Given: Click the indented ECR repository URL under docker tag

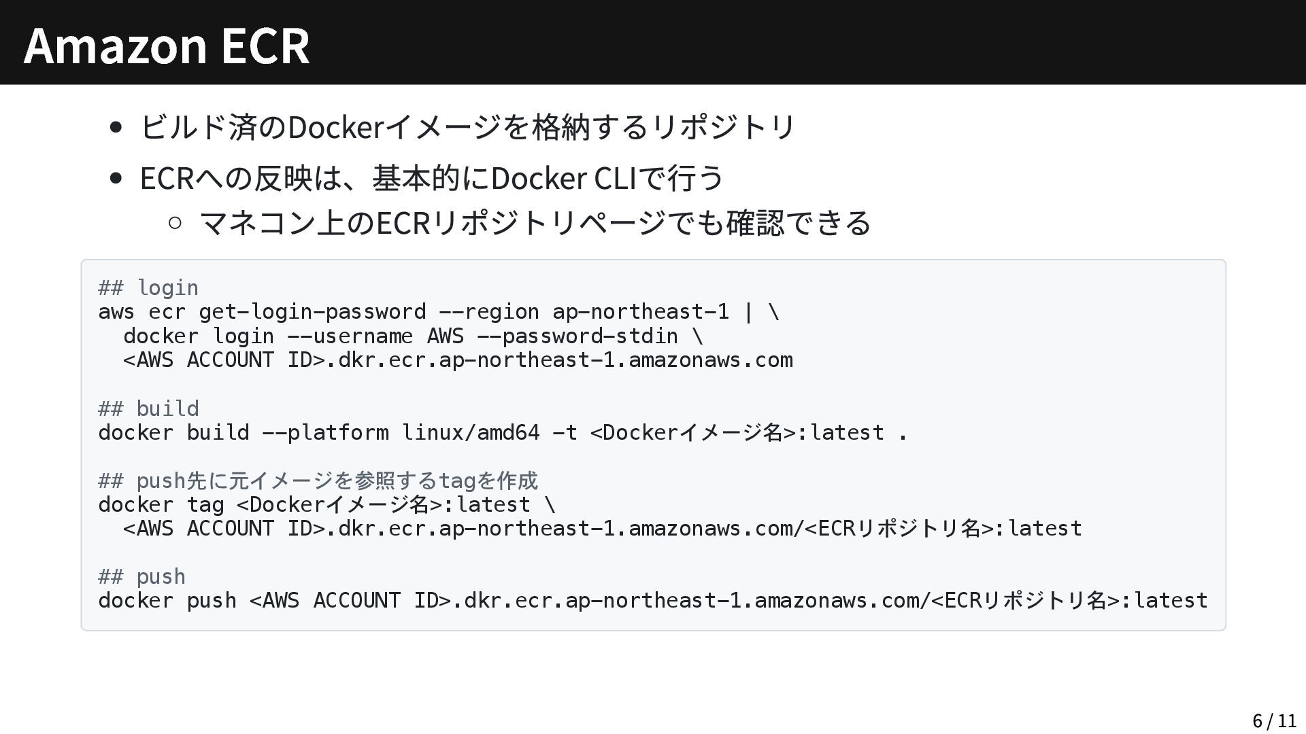Looking at the screenshot, I should 601,528.
